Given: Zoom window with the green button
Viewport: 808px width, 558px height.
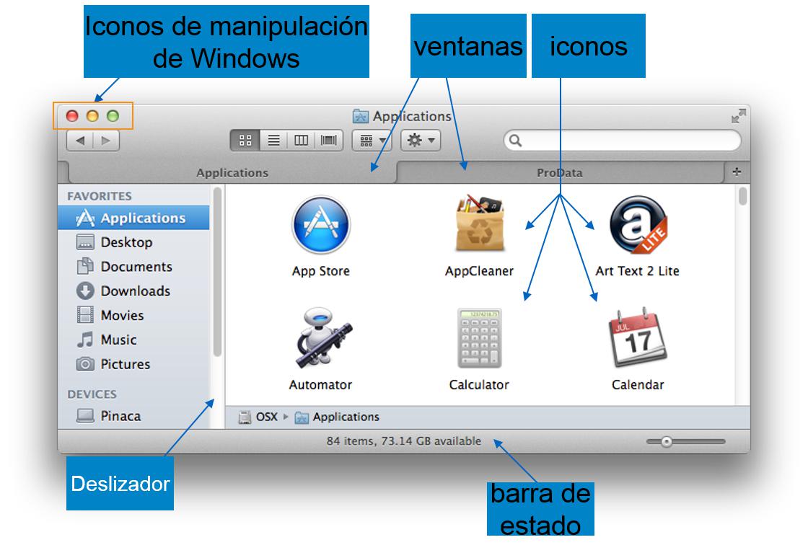Looking at the screenshot, I should pyautogui.click(x=113, y=116).
